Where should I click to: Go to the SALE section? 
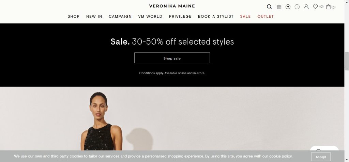(245, 16)
